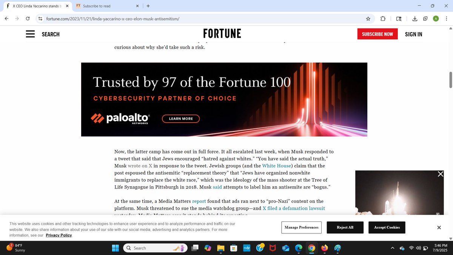The image size is (453, 255).
Task: Open the Chrome profile avatar A
Action: (436, 19)
